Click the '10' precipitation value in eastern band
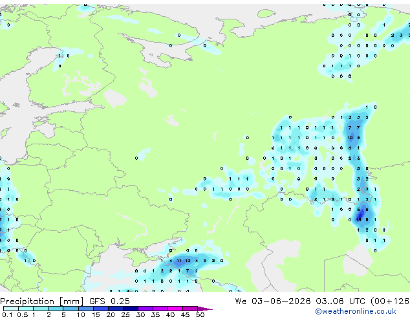 tap(350, 138)
